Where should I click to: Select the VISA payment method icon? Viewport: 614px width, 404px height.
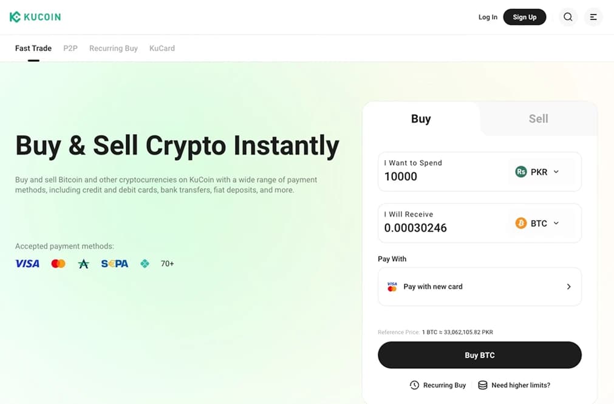pos(27,263)
